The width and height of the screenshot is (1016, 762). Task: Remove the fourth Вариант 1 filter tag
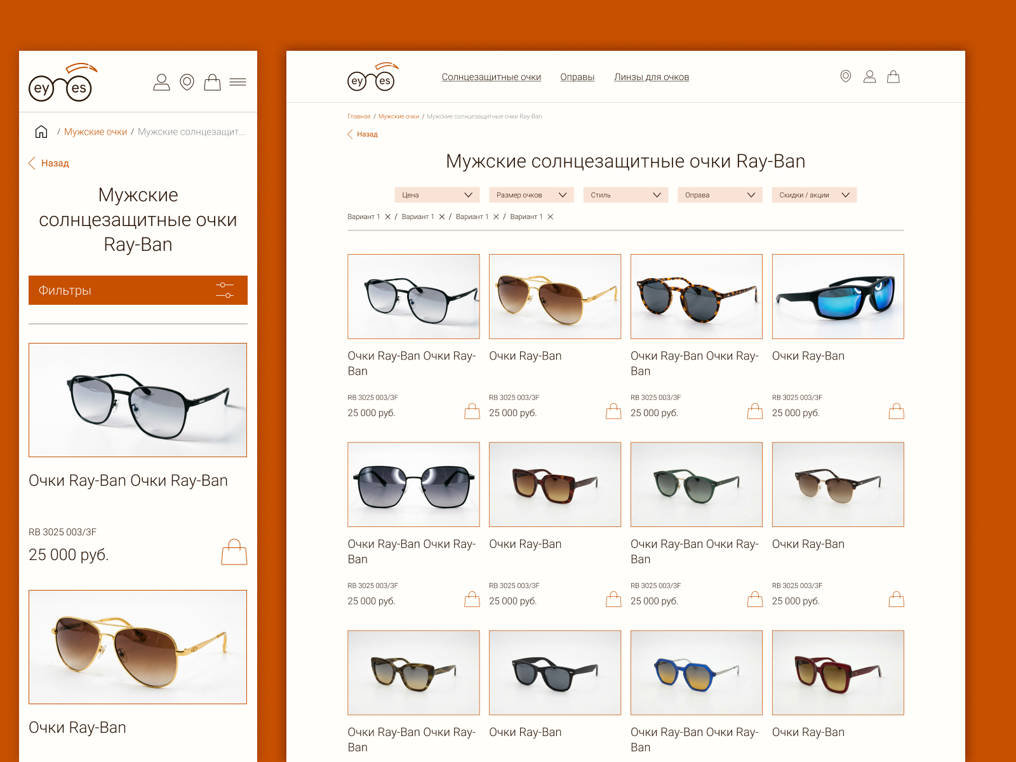click(x=551, y=217)
